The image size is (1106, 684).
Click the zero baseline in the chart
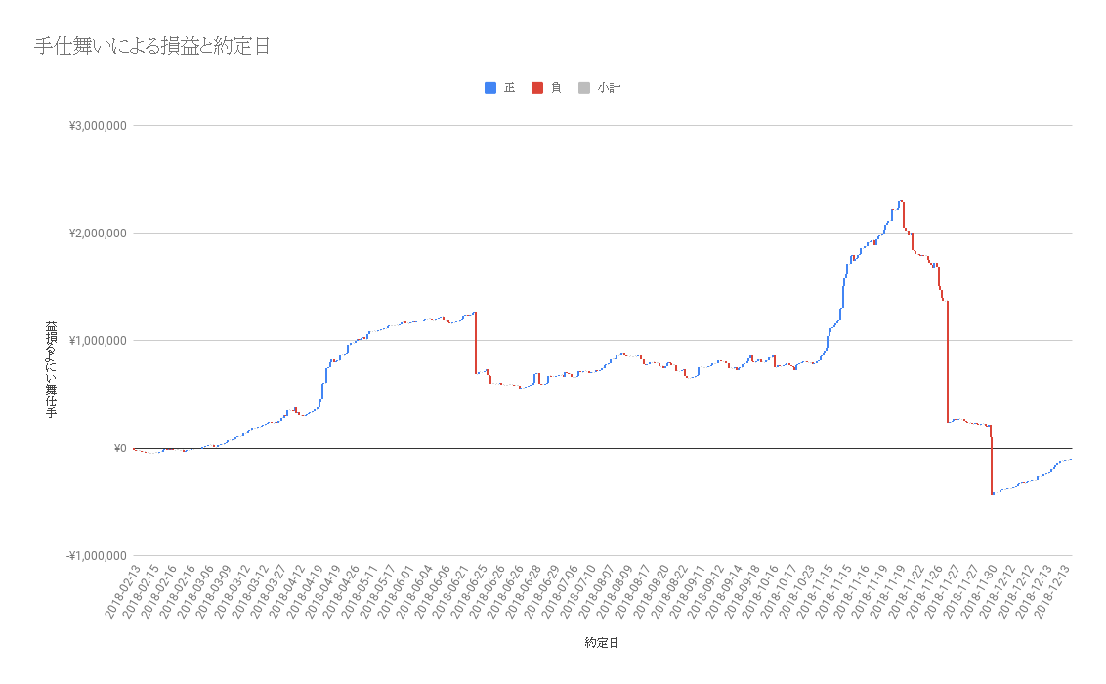[x=586, y=448]
